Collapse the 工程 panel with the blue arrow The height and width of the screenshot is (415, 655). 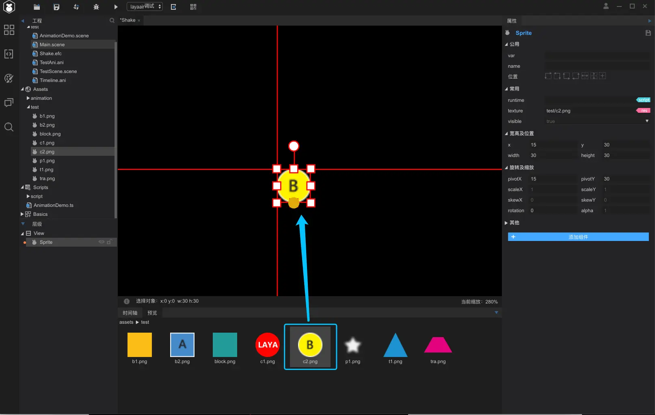coord(23,21)
